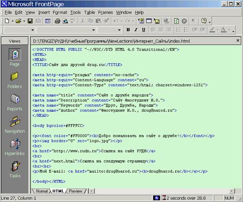243x202 pixels.
Task: Open the font size dropdown
Action: (119, 30)
